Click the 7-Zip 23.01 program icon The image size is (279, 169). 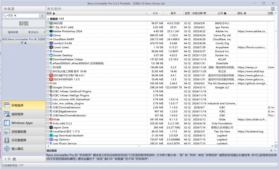tap(51, 27)
